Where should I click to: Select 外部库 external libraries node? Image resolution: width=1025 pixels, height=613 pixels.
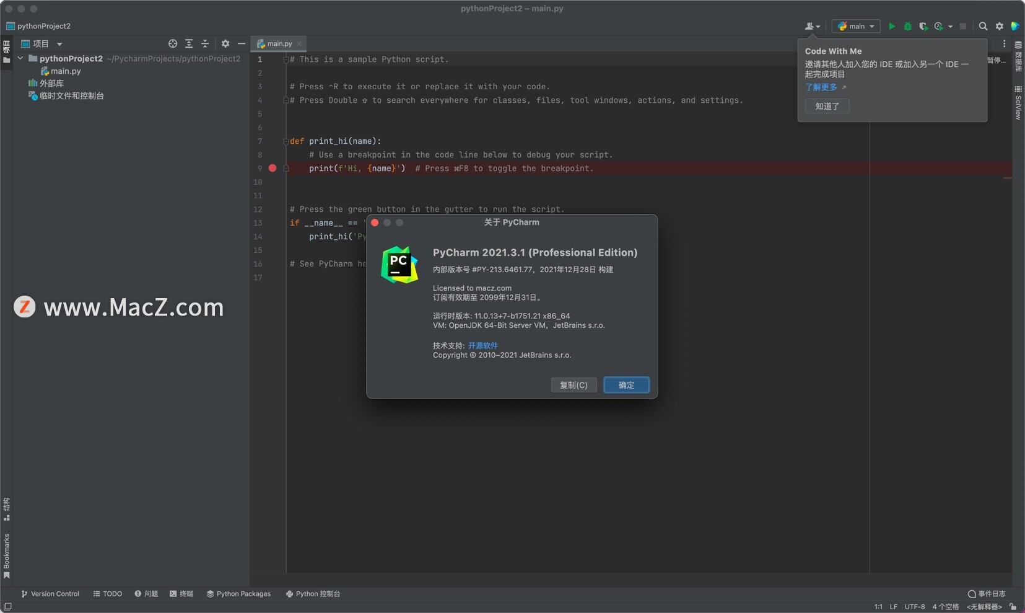coord(46,83)
